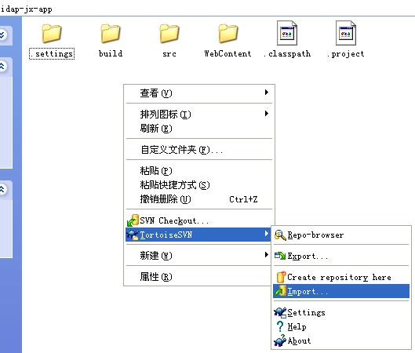Click the TortoiseSVN tortoise icon

(x=133, y=235)
